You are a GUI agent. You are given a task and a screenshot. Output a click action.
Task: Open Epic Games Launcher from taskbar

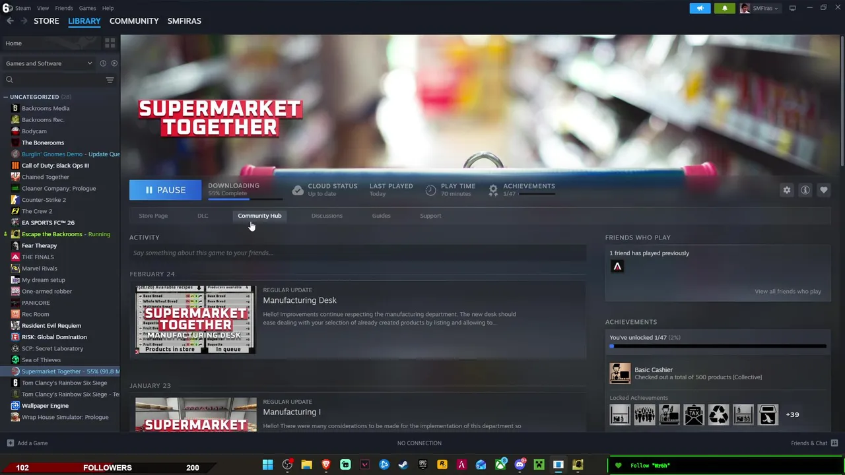422,465
